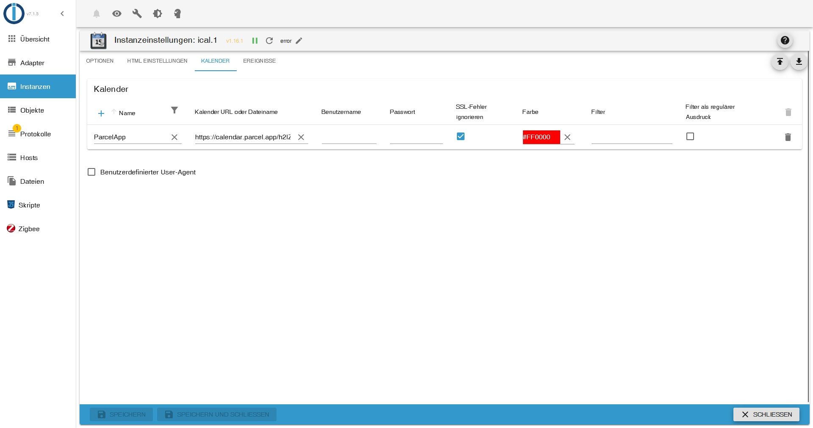The height and width of the screenshot is (428, 813).
Task: Switch theme with brightness icon
Action: coord(158,14)
